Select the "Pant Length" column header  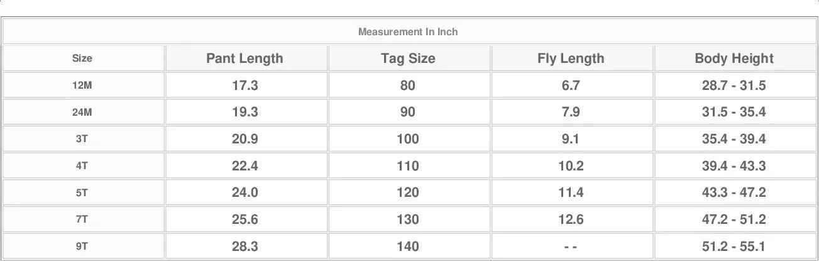(245, 58)
